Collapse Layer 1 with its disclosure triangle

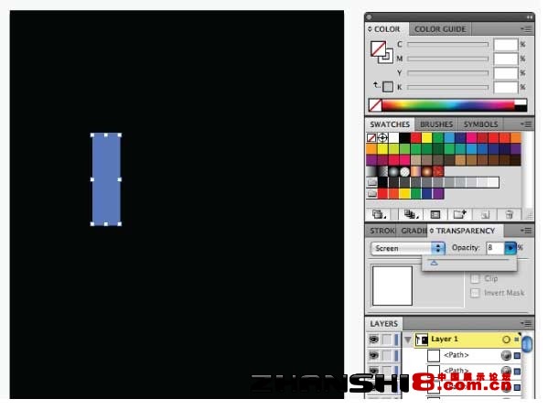[407, 340]
